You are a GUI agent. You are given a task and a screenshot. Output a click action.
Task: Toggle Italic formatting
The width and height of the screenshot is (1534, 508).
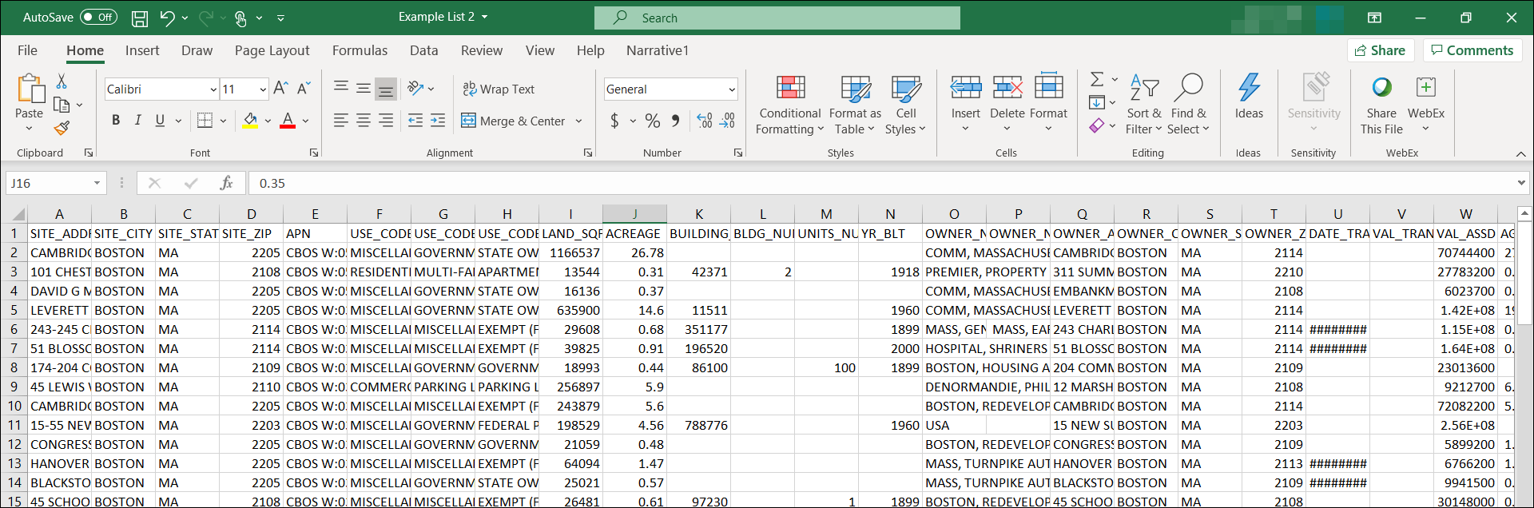pyautogui.click(x=137, y=120)
